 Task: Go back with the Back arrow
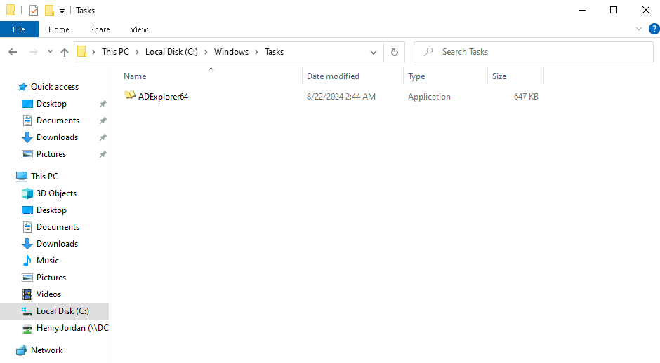13,52
